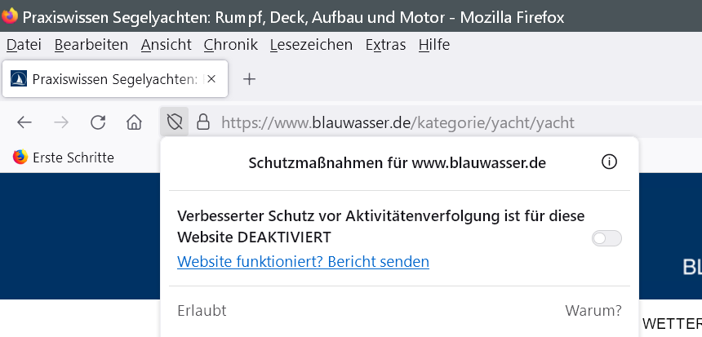The image size is (702, 337).
Task: Click the site security padlock icon
Action: point(203,122)
